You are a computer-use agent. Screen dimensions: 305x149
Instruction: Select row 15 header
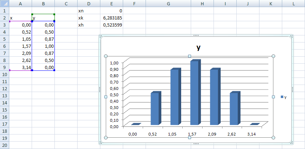pyautogui.click(x=5, y=110)
